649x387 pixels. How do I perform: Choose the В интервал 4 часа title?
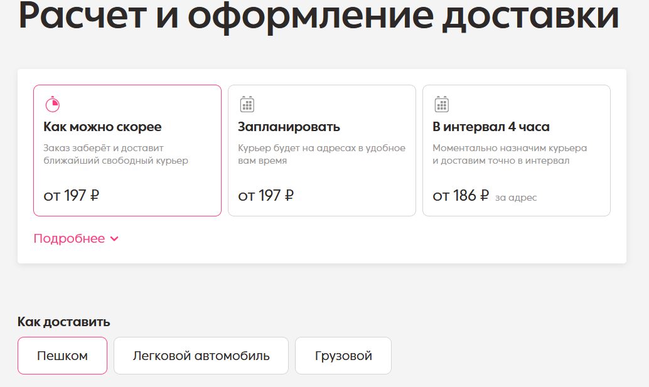pyautogui.click(x=491, y=127)
